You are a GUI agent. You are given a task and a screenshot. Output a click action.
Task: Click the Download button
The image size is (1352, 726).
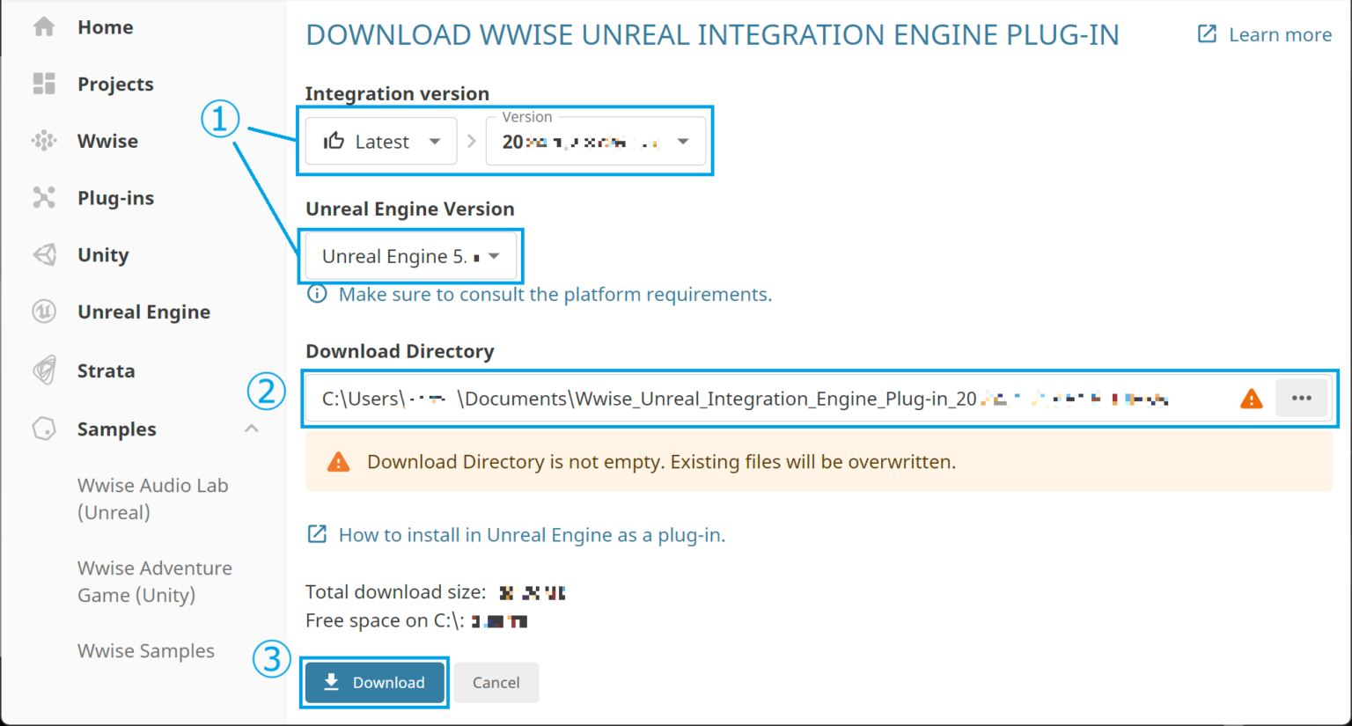tap(374, 682)
